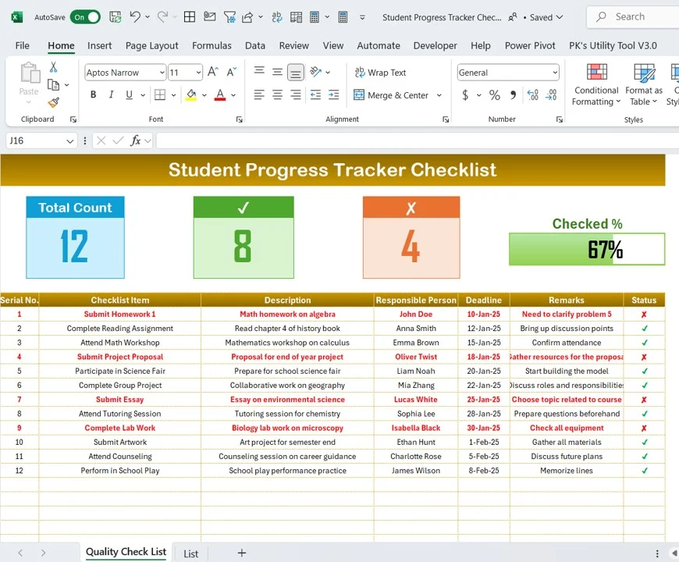Image resolution: width=679 pixels, height=562 pixels.
Task: Click the Wrap Text button
Action: click(380, 73)
